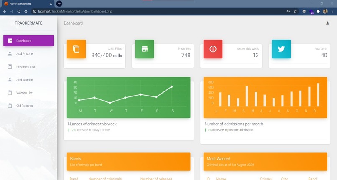Click the clipboard icon beside Warden List

click(x=10, y=93)
